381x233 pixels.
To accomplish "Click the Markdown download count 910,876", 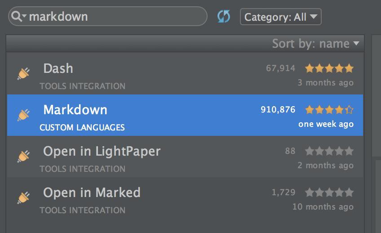I will point(278,110).
